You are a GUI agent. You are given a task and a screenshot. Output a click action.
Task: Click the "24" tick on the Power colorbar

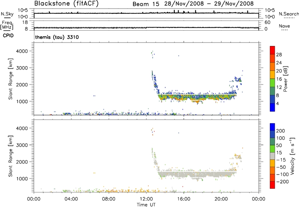pyautogui.click(x=279, y=63)
